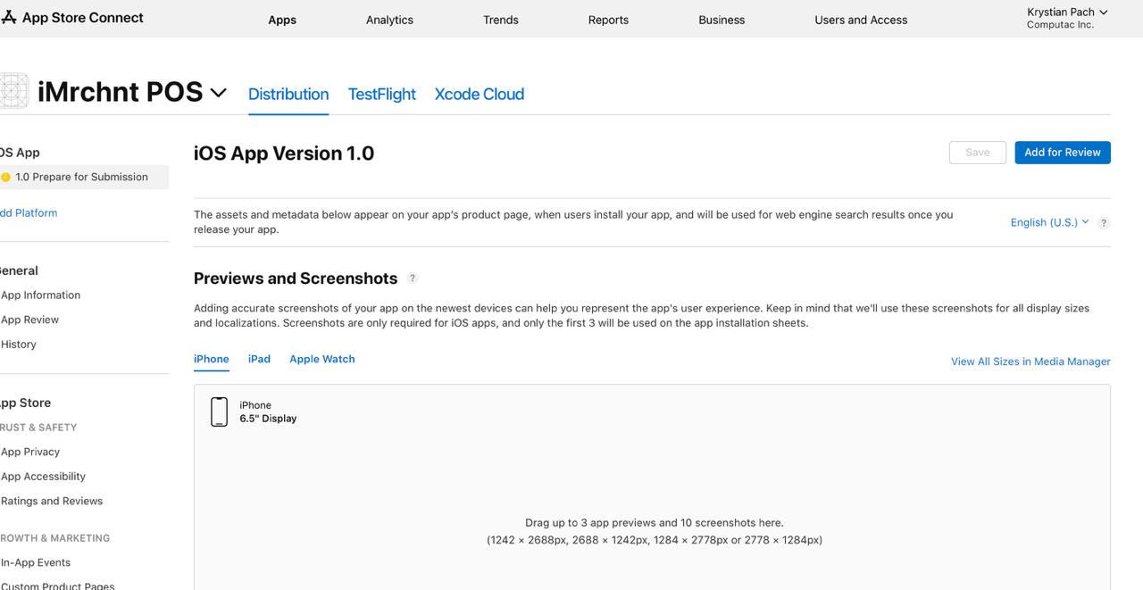Open the English (U.S.) language dropdown
This screenshot has width=1143, height=590.
pos(1049,222)
